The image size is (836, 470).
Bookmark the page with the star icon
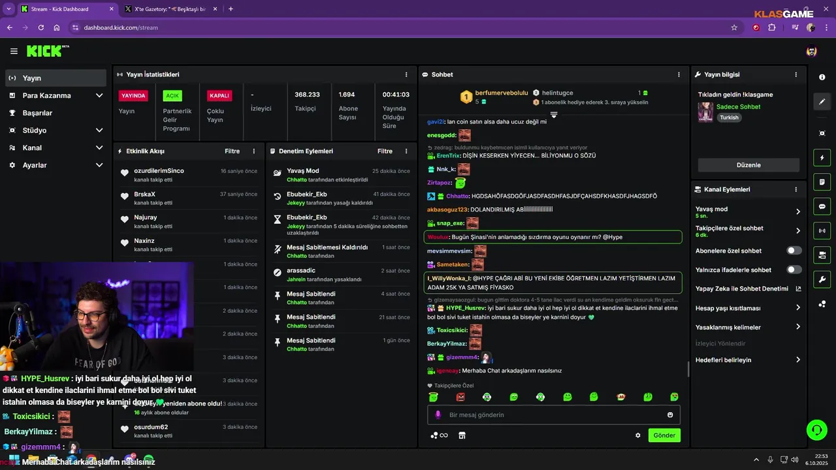734,27
